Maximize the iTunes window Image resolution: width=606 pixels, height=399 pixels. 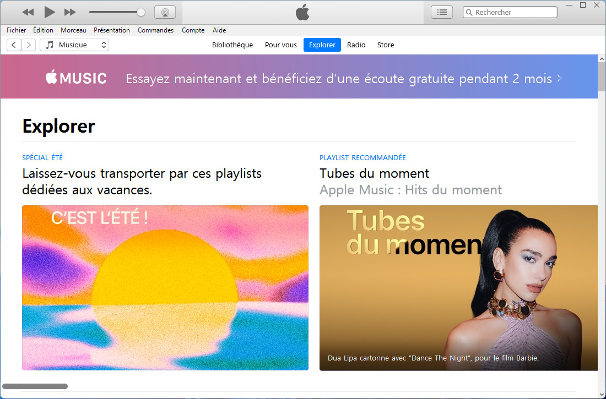[583, 5]
